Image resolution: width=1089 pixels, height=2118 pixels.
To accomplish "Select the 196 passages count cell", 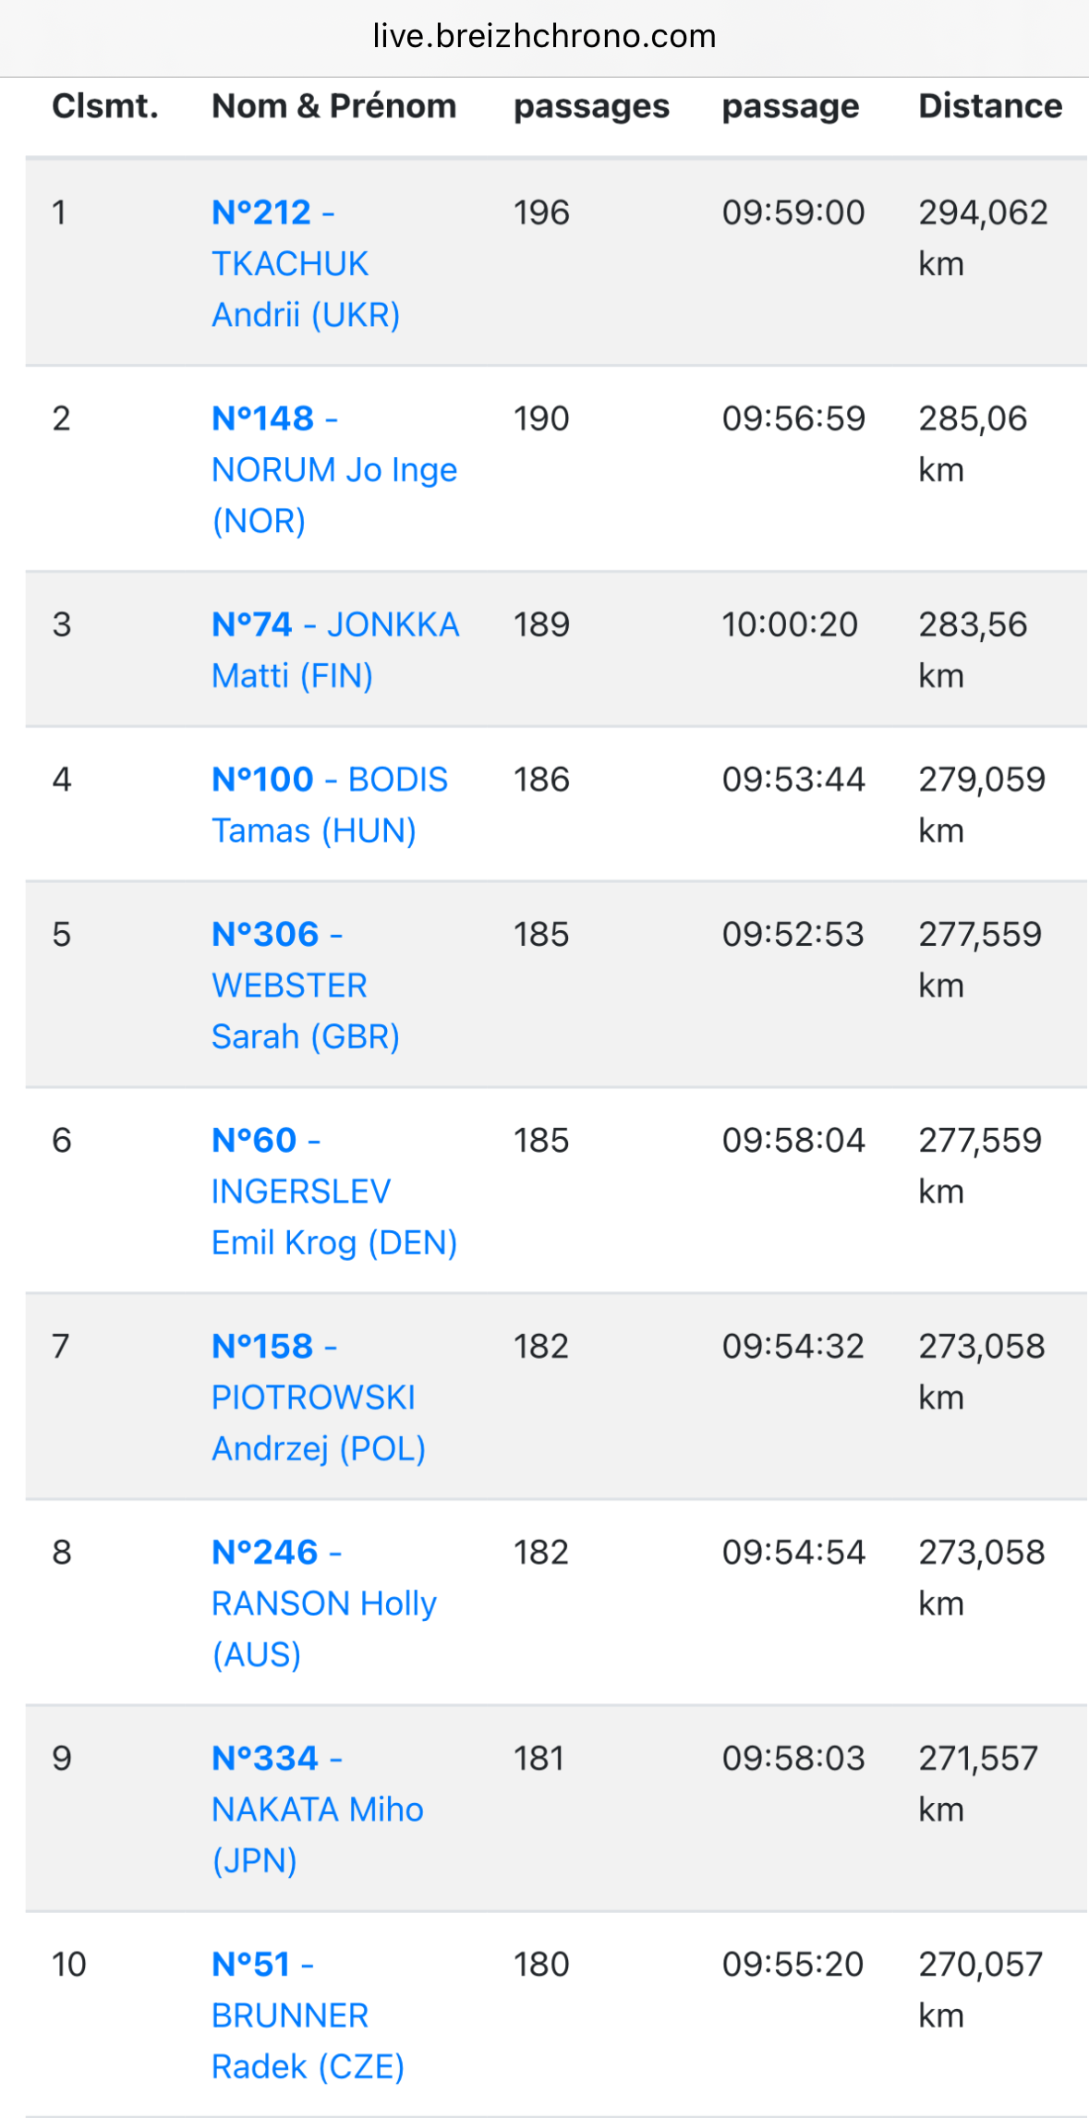I will tap(541, 213).
